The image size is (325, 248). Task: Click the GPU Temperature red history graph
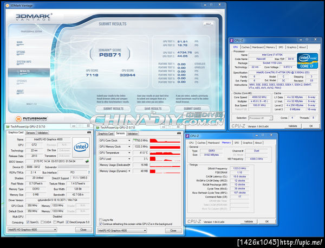(165, 153)
